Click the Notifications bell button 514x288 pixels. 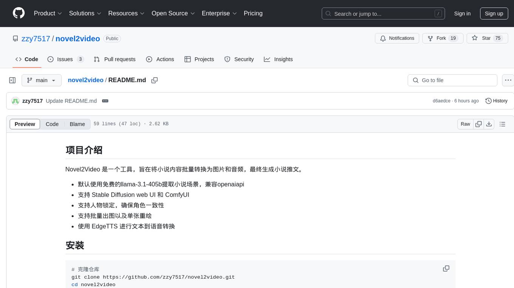pos(397,38)
